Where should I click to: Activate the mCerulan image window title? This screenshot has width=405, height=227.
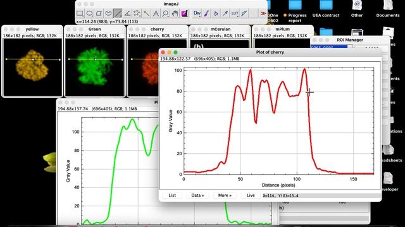pos(220,29)
